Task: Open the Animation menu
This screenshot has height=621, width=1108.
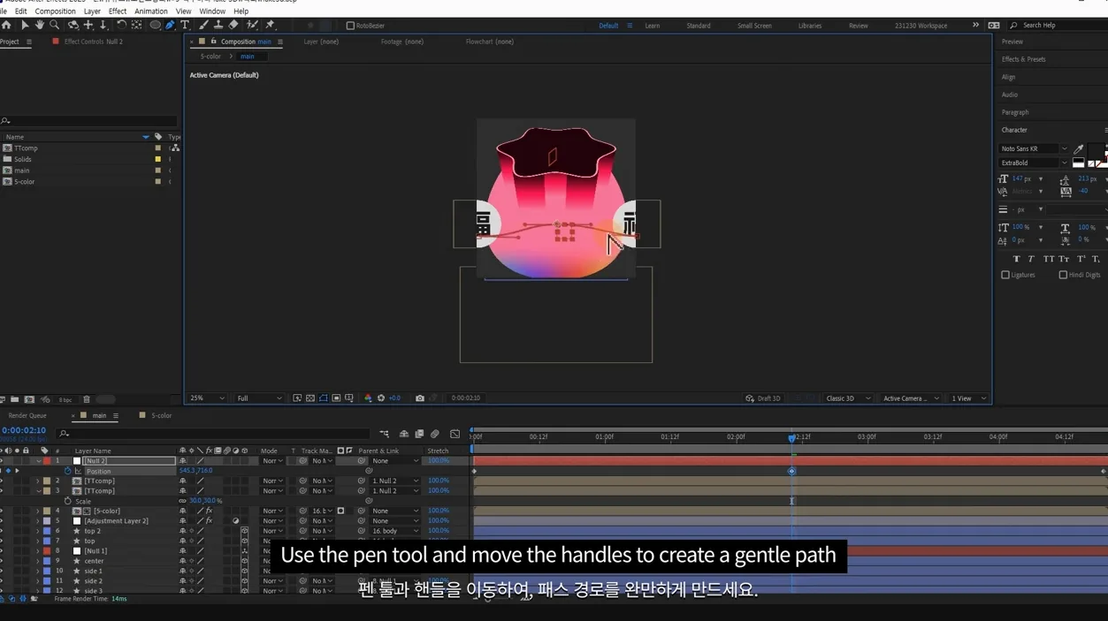Action: click(x=151, y=11)
